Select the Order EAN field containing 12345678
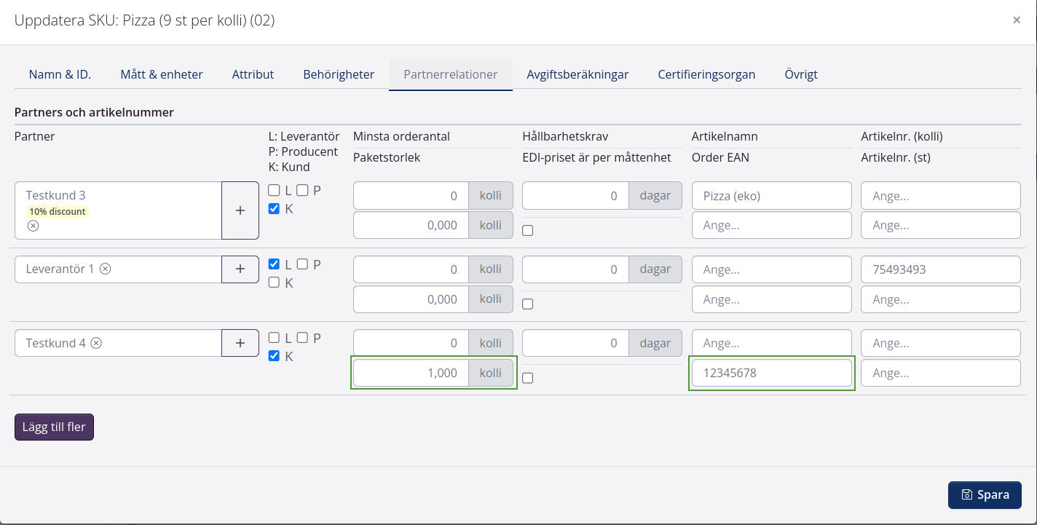The height and width of the screenshot is (525, 1037). tap(771, 372)
